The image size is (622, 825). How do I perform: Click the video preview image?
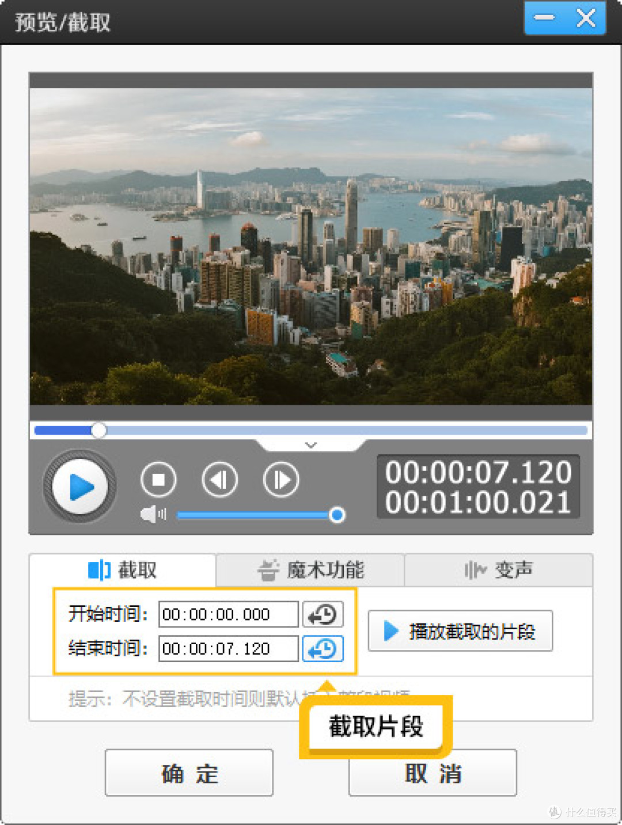(311, 246)
